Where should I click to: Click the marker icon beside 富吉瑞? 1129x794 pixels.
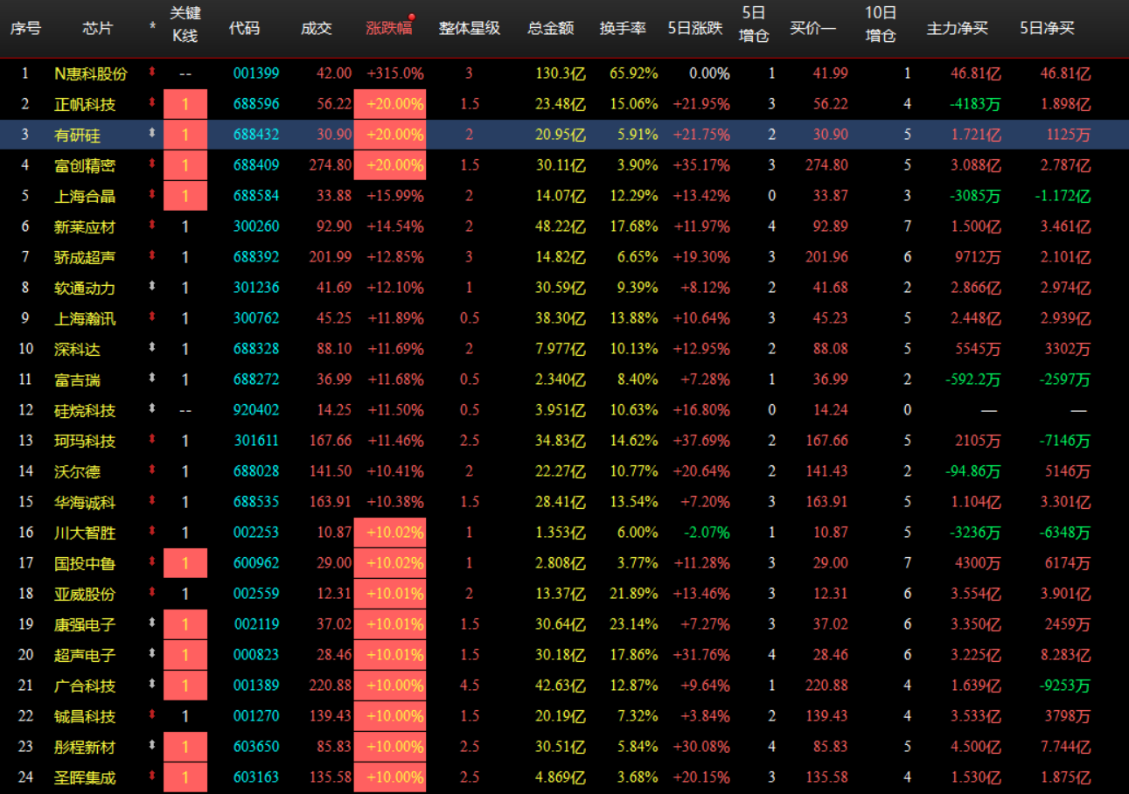coord(152,379)
